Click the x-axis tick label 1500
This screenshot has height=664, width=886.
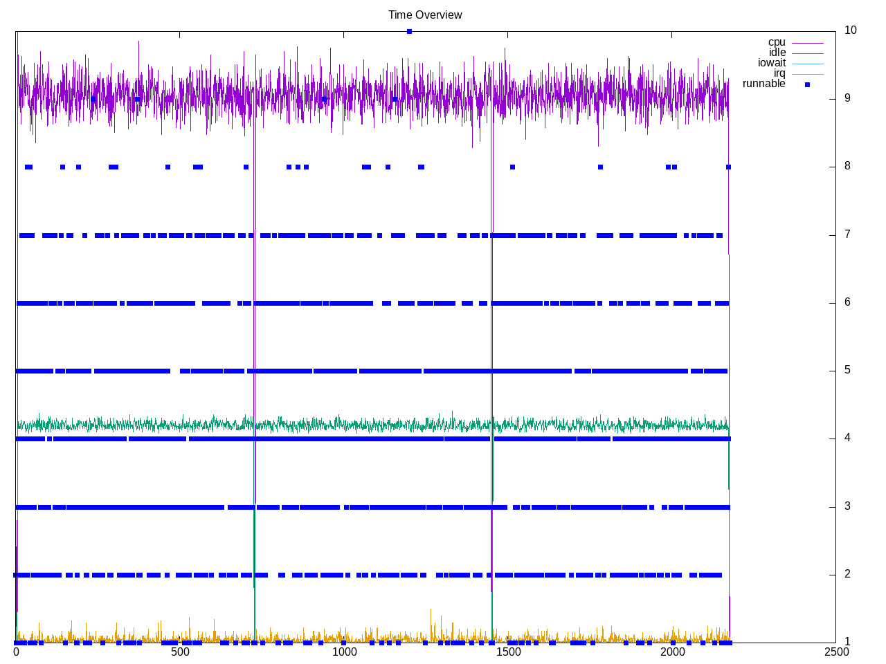[x=508, y=652]
